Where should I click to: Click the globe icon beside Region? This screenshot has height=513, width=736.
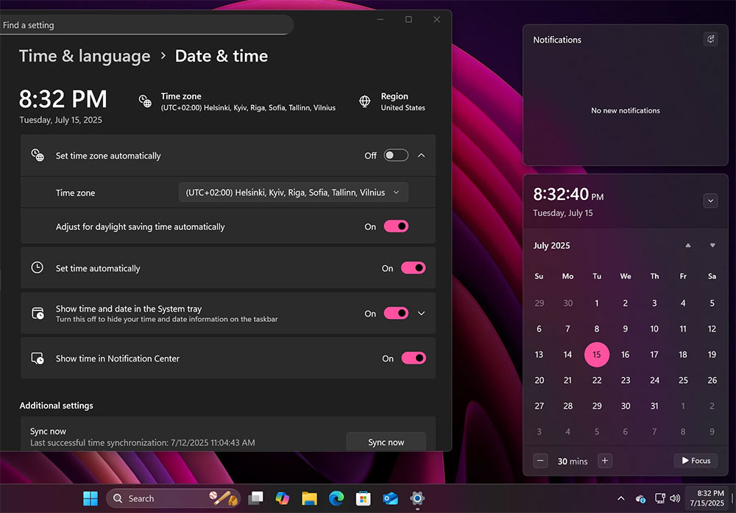tap(365, 101)
